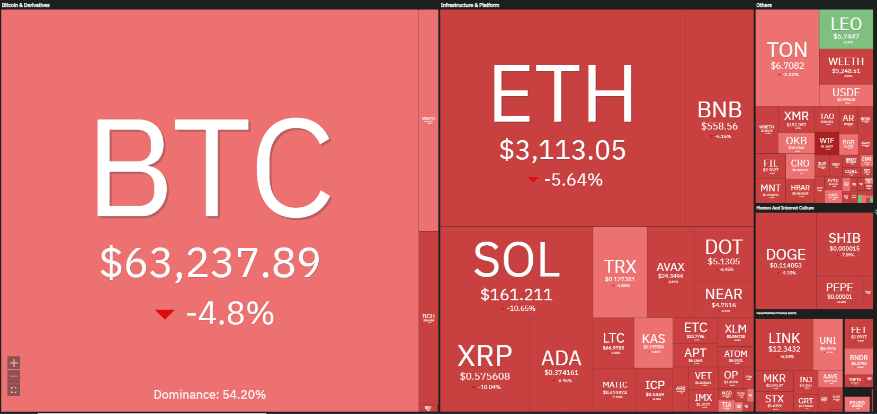The image size is (877, 414).
Task: Select the LINK tile
Action: pyautogui.click(x=784, y=344)
